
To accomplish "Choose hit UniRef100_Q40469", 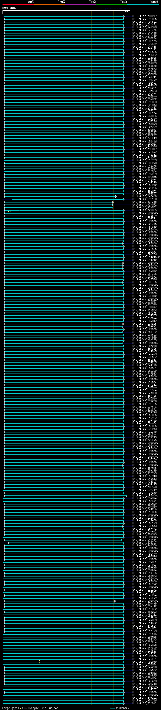I will [144, 36].
